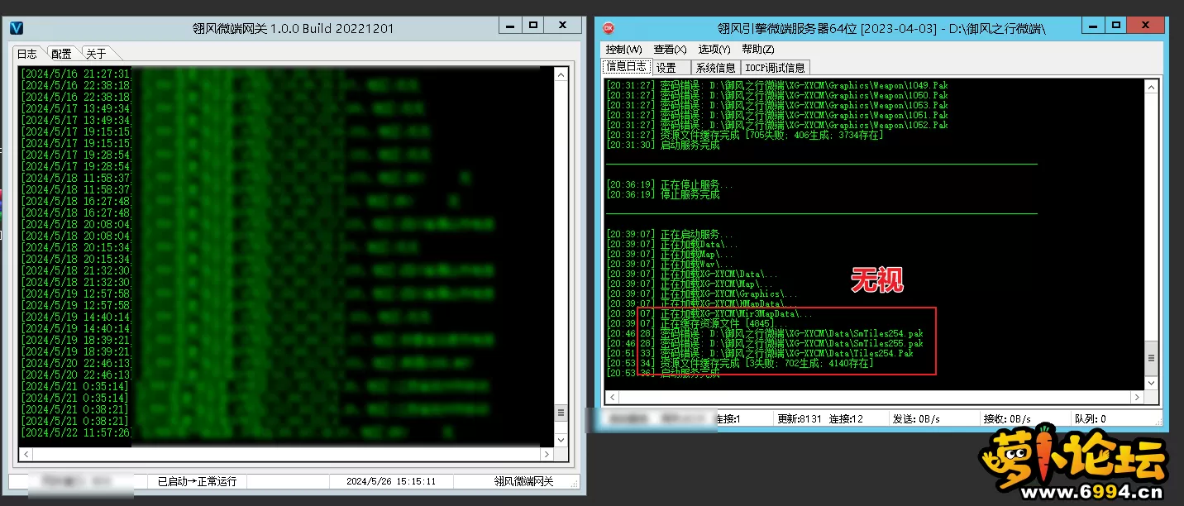
Task: Click the log line ending with 1053.Pak
Action: [x=776, y=105]
